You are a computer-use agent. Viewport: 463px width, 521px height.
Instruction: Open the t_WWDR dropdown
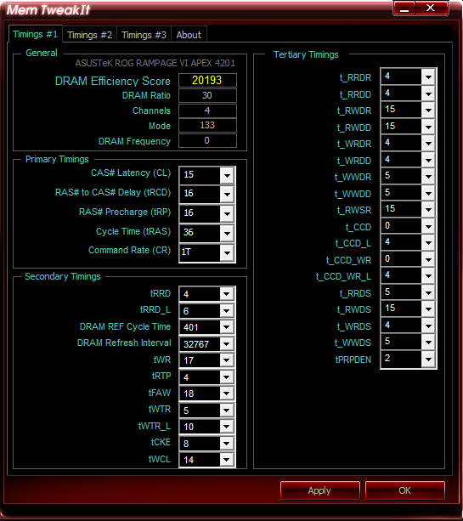click(428, 177)
